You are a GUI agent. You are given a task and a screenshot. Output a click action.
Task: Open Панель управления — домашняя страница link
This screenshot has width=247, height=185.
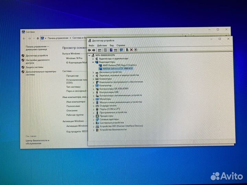pos(37,48)
